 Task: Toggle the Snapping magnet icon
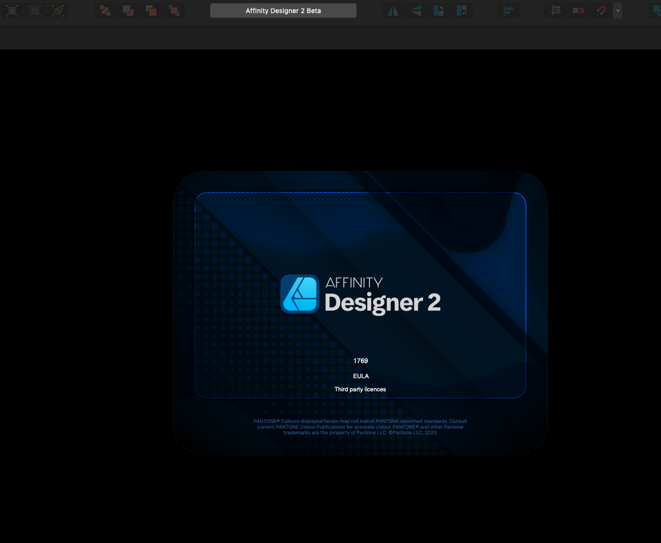[x=602, y=11]
